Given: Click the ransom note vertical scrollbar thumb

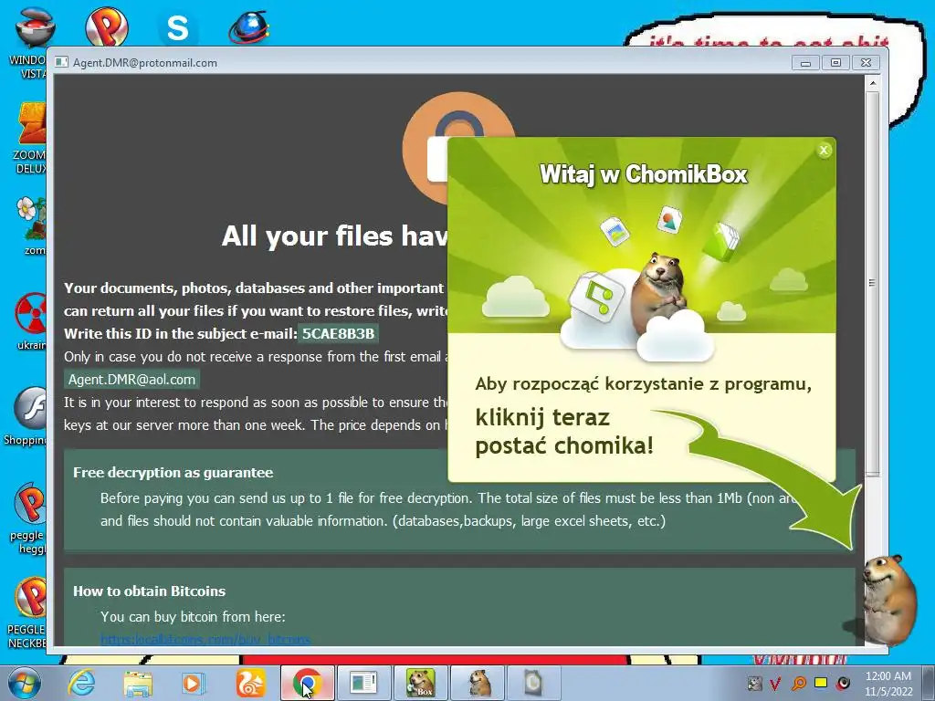Looking at the screenshot, I should coord(872,283).
